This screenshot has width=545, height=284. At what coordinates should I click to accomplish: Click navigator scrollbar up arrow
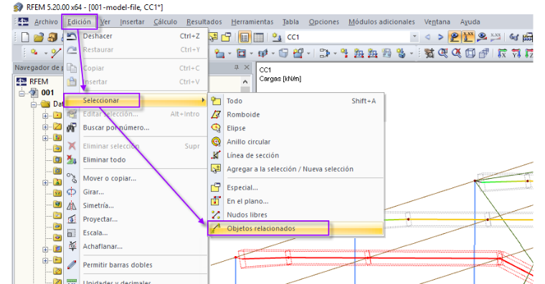tap(245, 82)
